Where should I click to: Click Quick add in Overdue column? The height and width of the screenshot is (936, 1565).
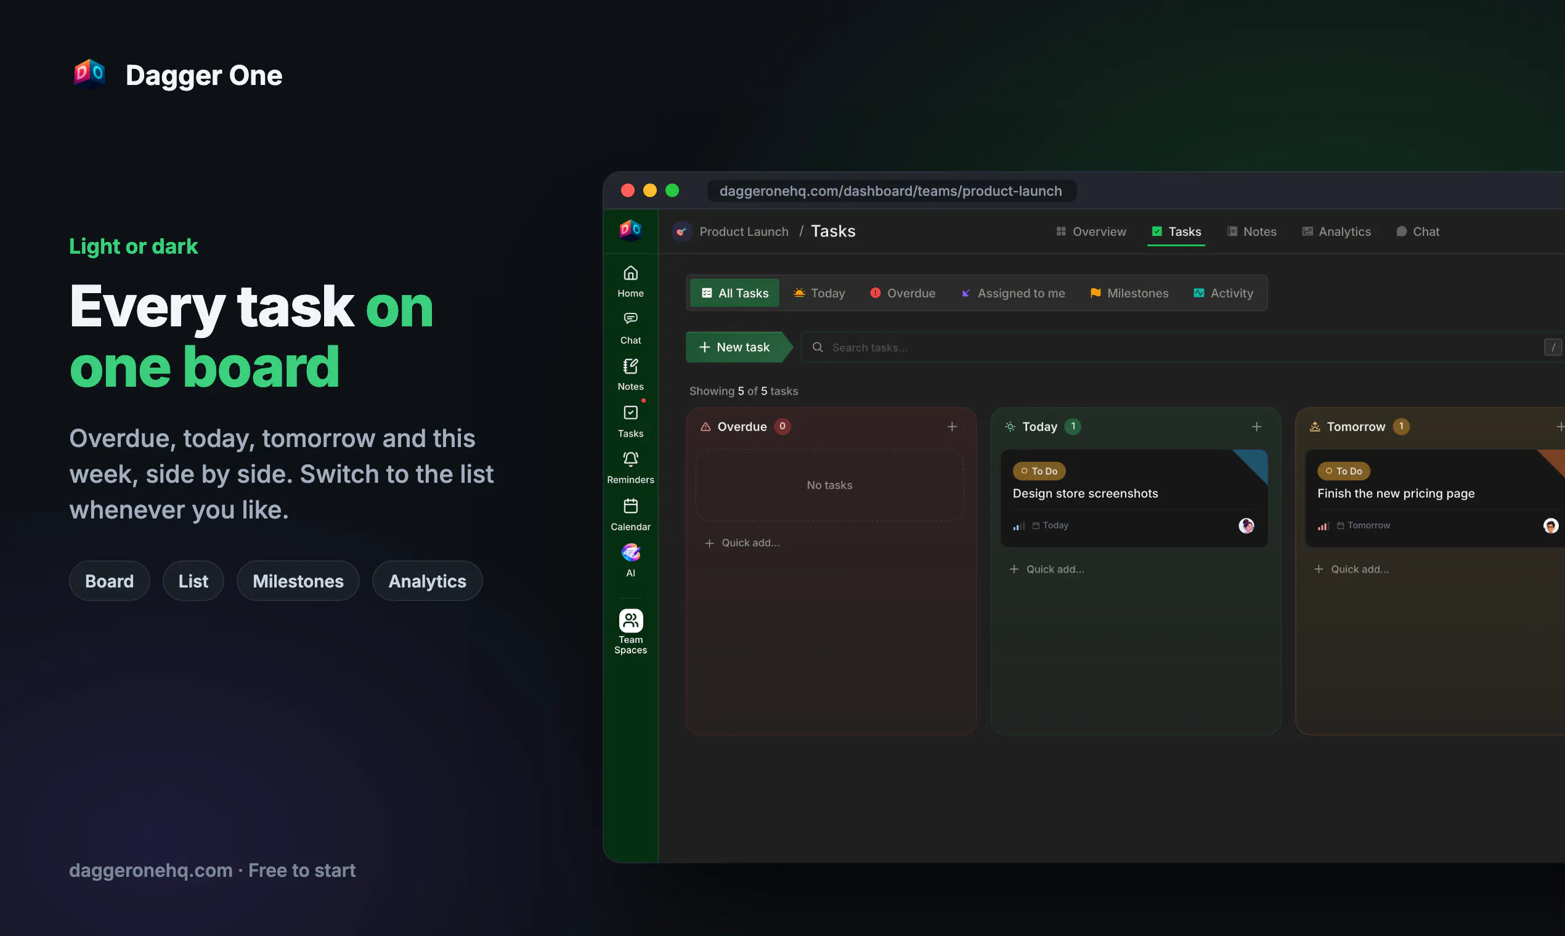point(742,543)
